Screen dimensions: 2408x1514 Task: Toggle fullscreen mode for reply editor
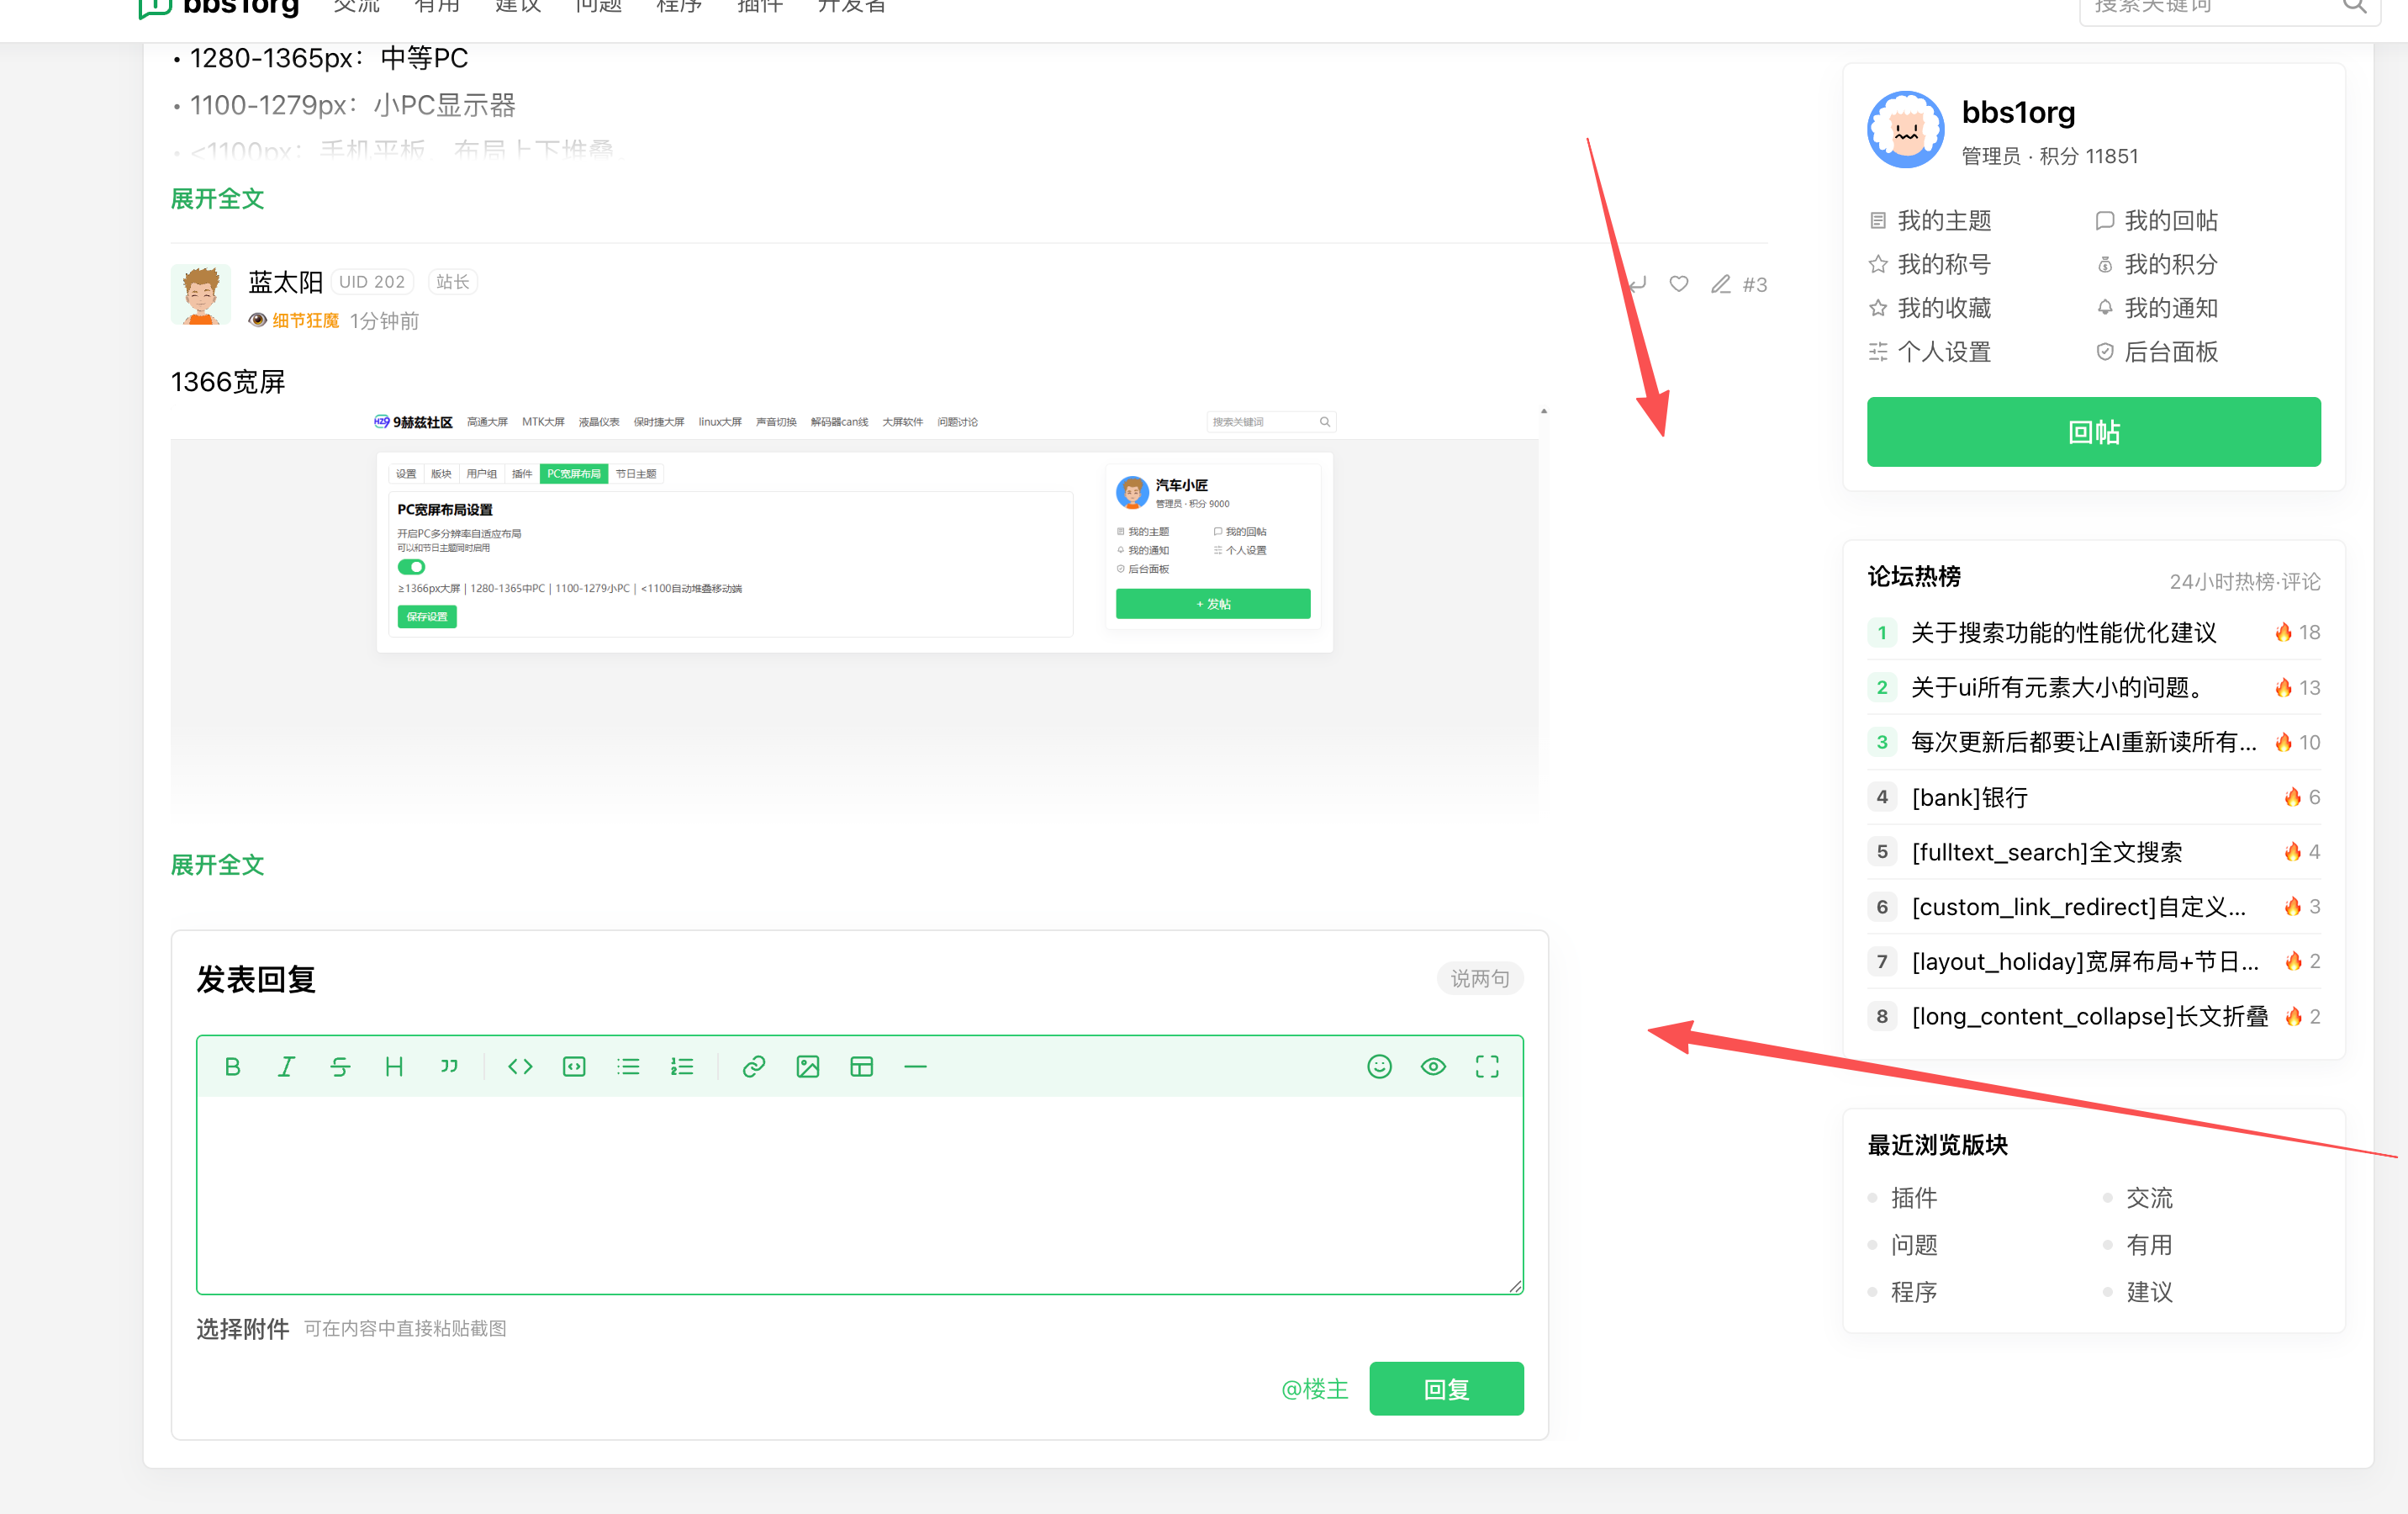coord(1487,1067)
